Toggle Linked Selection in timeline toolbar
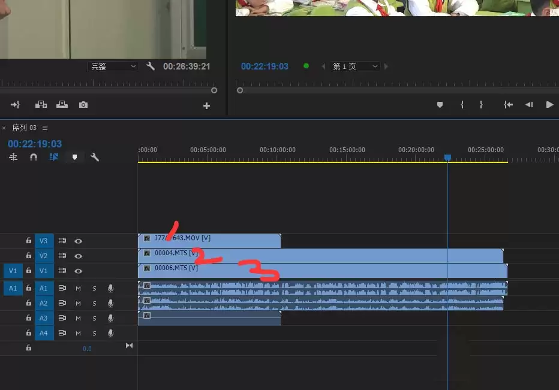This screenshot has height=390, width=559. pyautogui.click(x=54, y=157)
